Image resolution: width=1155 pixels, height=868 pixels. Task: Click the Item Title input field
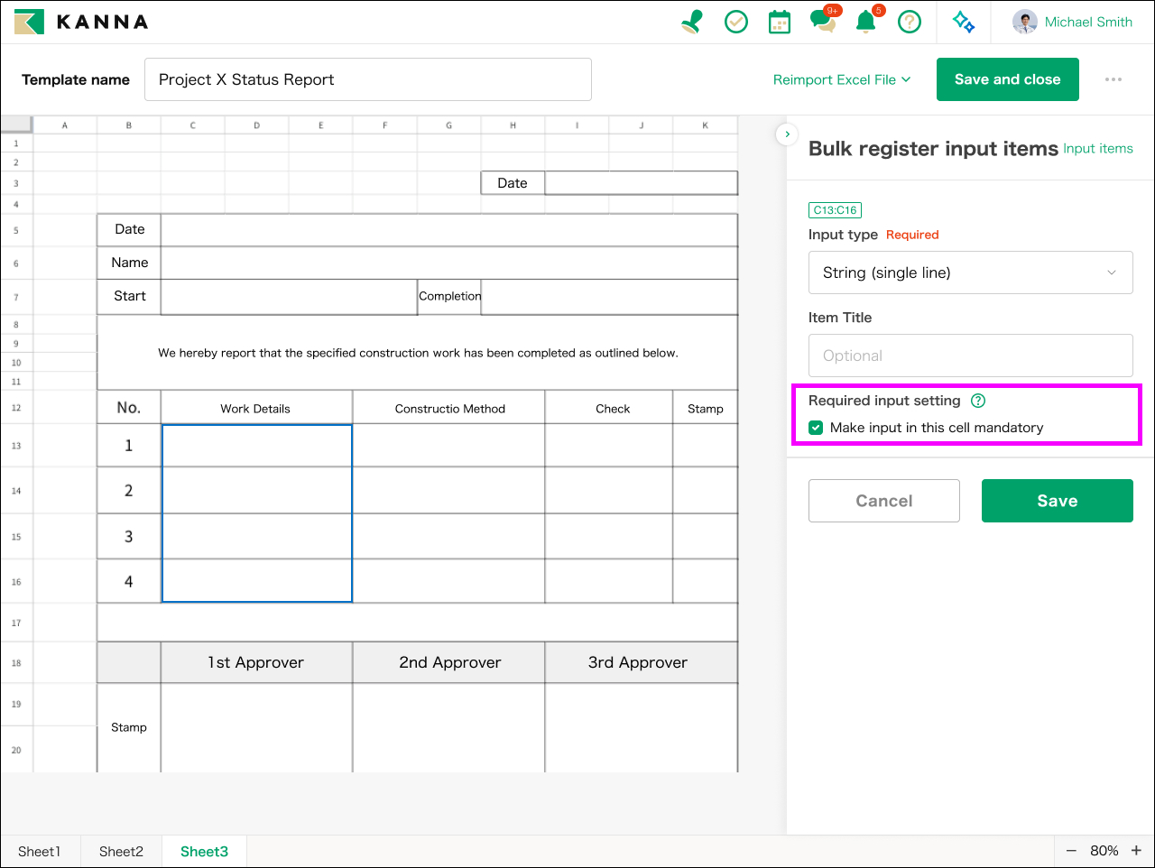pyautogui.click(x=970, y=356)
